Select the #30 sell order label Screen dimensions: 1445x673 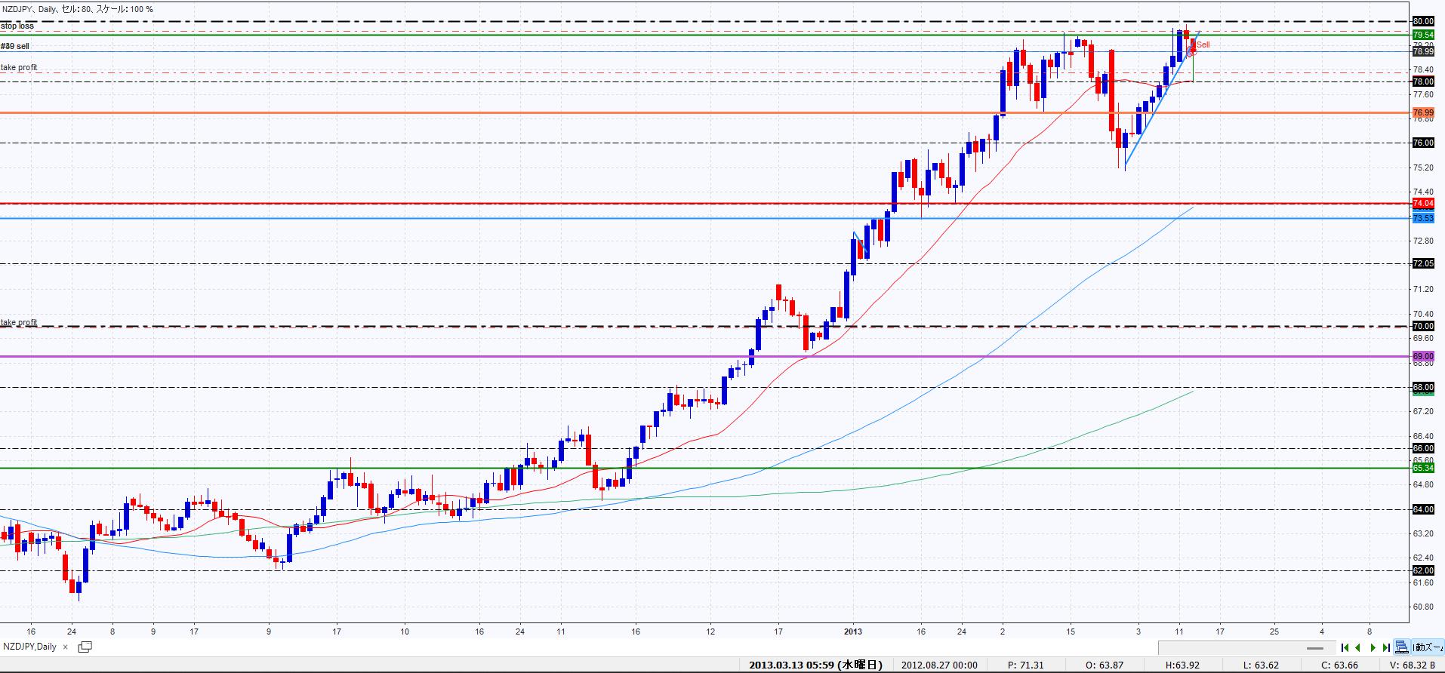pos(15,46)
